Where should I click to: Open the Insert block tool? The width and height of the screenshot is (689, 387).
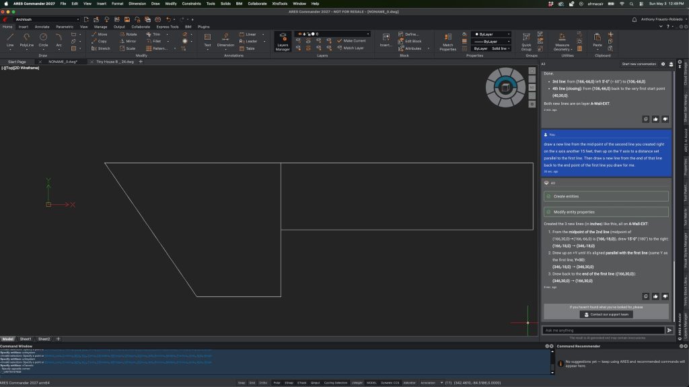[x=386, y=40]
